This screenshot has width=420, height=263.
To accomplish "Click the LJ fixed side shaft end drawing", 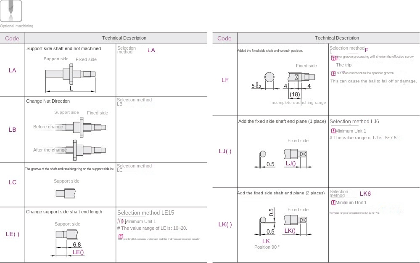I will click(x=295, y=154).
